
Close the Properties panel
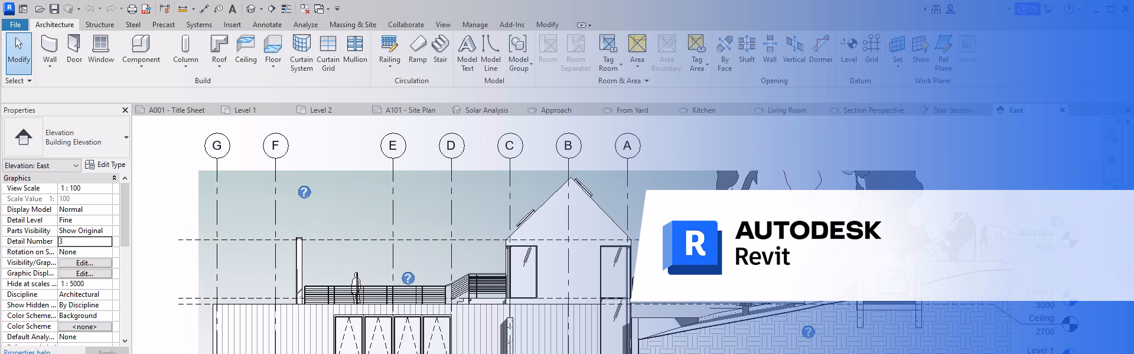tap(125, 110)
